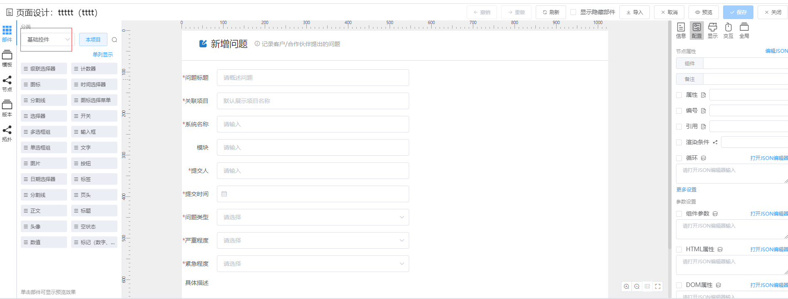
Task: Switch to the 配置 panel tab
Action: click(x=697, y=31)
